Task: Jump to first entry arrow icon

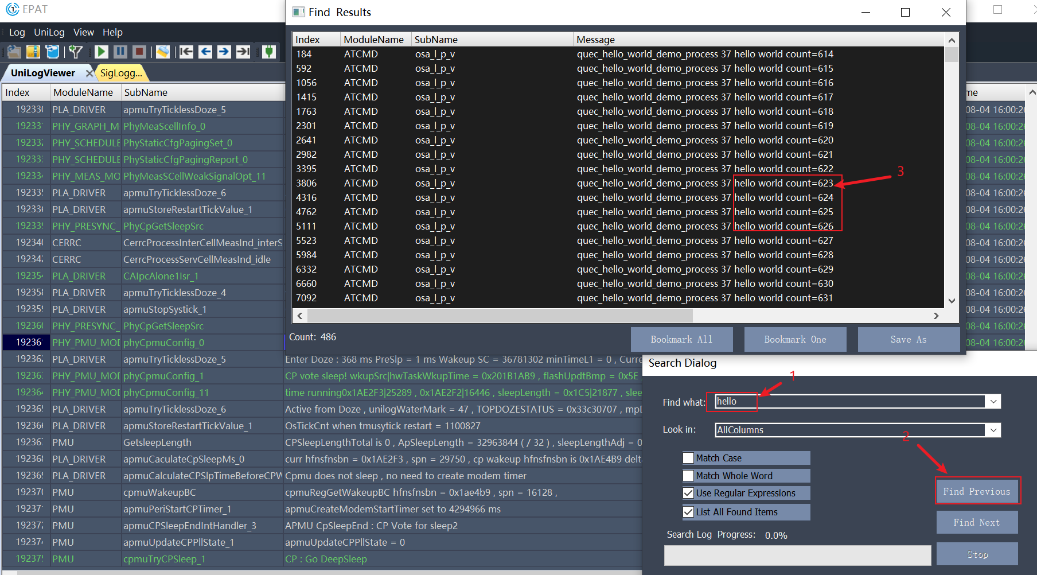Action: [x=186, y=52]
